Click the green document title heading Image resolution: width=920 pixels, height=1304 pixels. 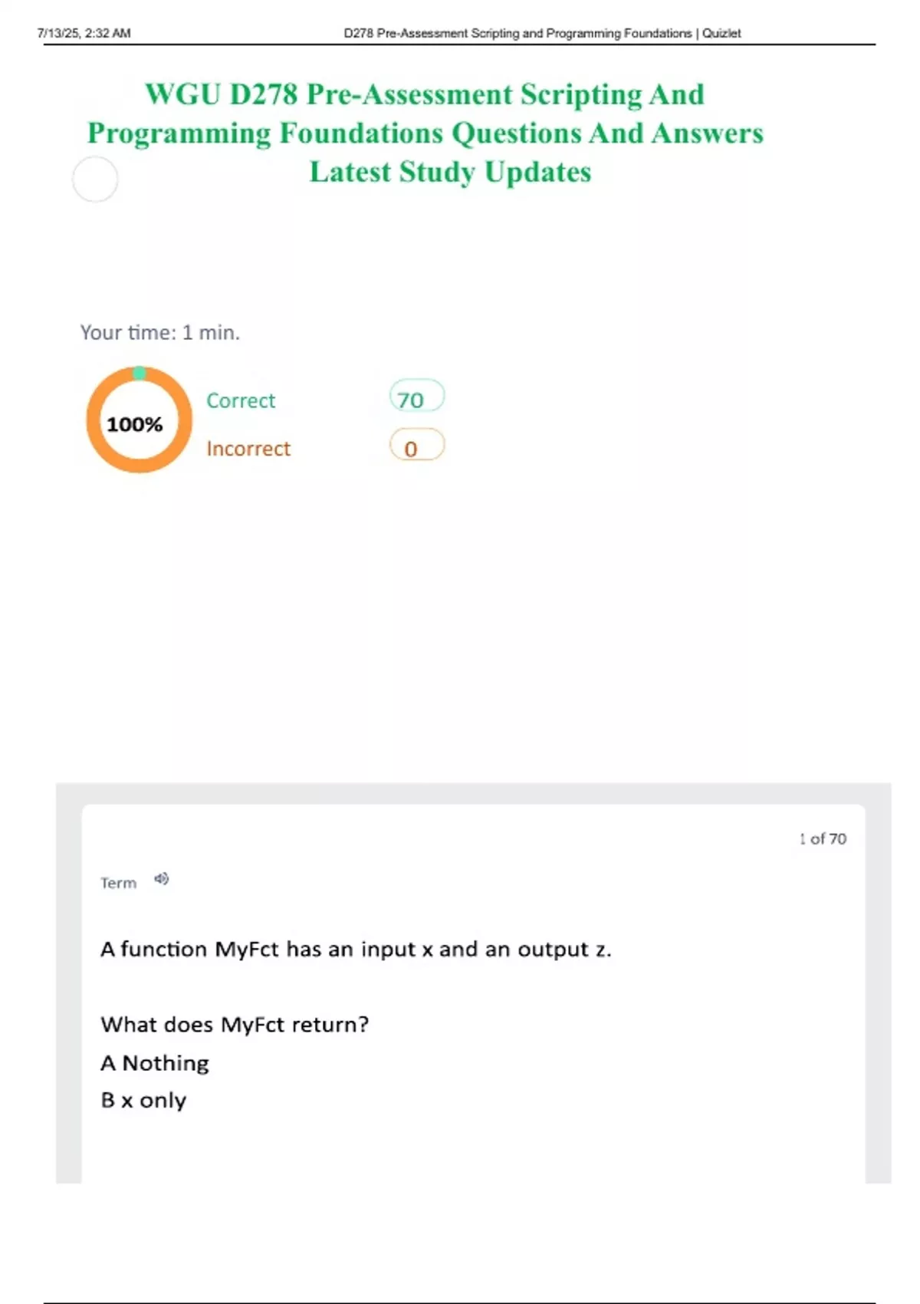click(426, 133)
